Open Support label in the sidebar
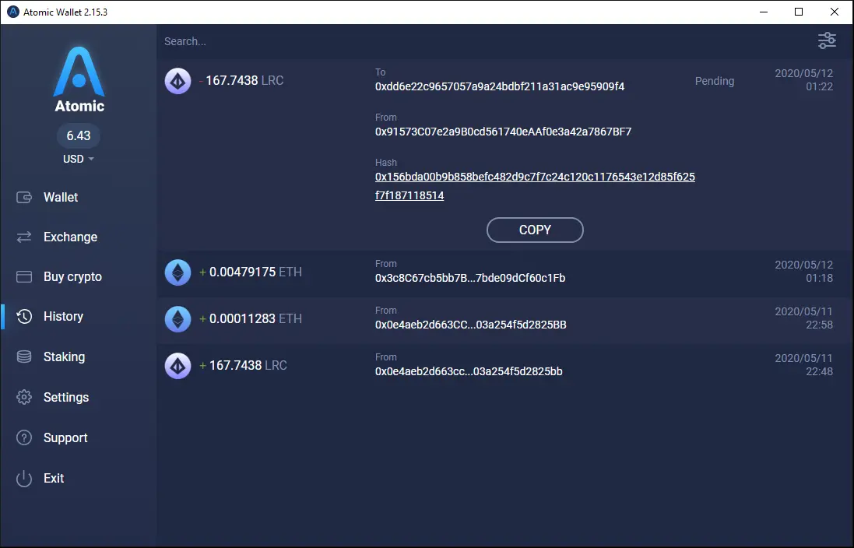The height and width of the screenshot is (548, 854). coord(65,438)
